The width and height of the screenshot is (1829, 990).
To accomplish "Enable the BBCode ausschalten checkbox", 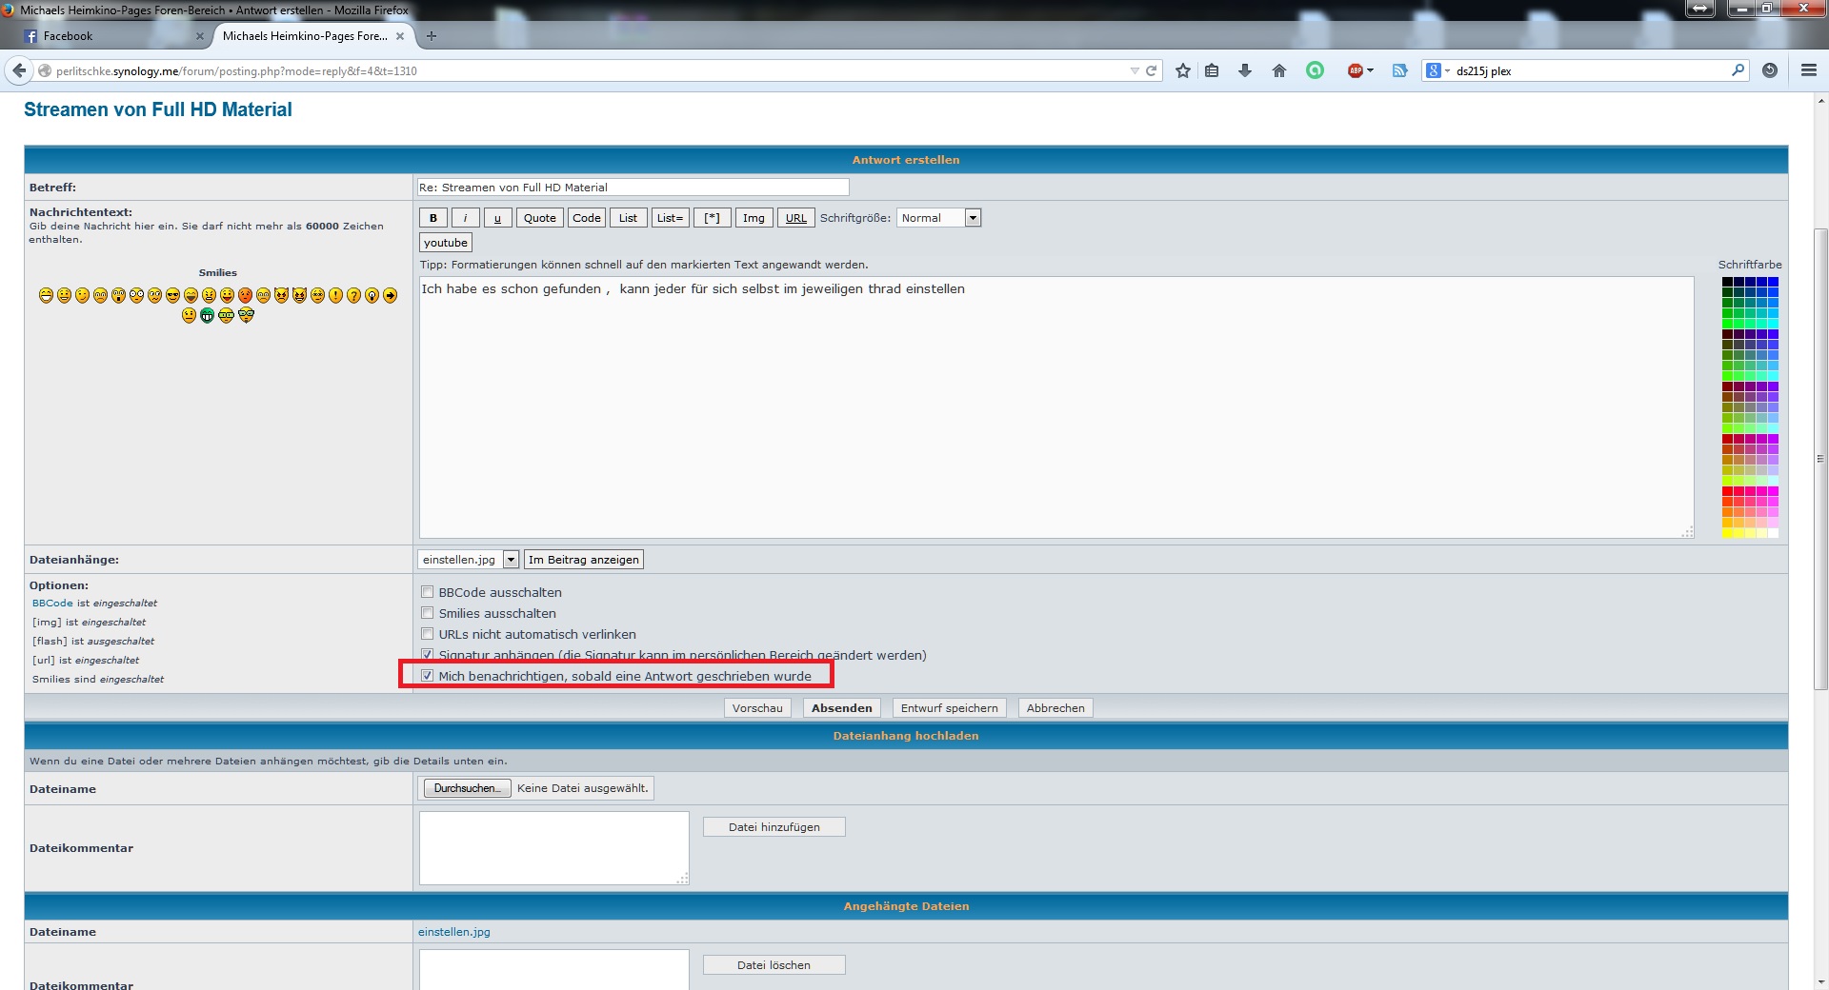I will (428, 592).
